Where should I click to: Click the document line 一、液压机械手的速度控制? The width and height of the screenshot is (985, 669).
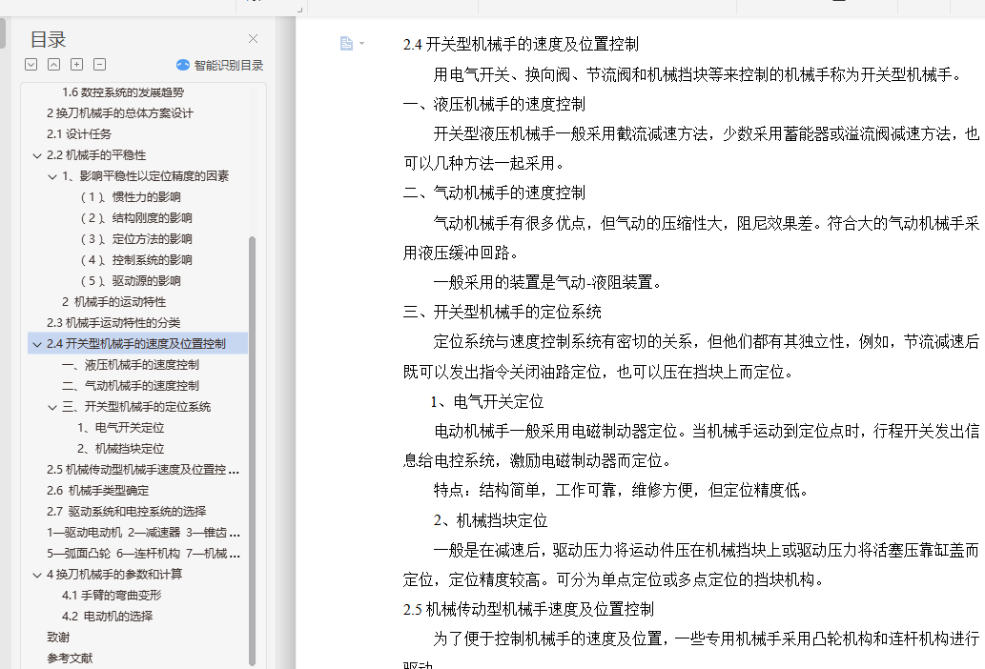click(494, 104)
